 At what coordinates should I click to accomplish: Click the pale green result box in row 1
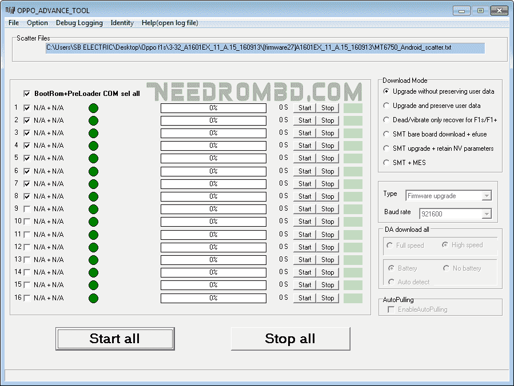tap(353, 108)
